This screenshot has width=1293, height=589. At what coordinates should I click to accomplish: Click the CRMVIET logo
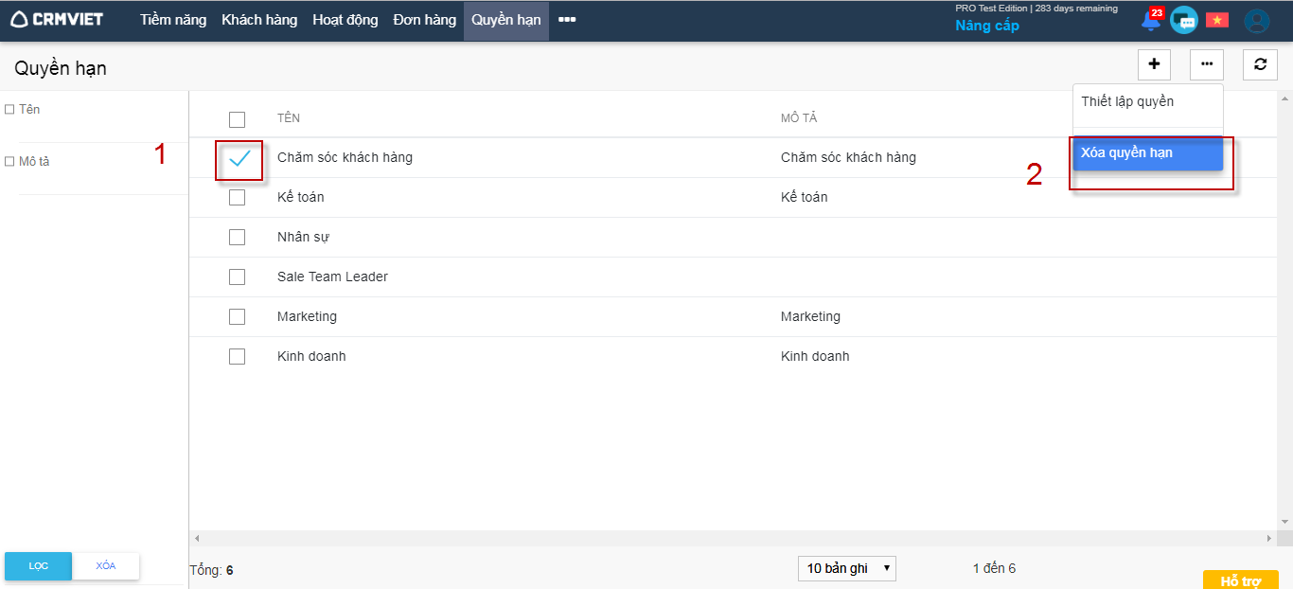pos(57,20)
